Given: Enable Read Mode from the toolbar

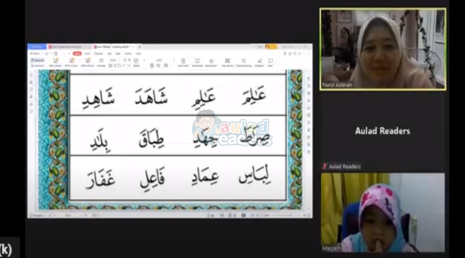Looking at the screenshot, I should [197, 62].
